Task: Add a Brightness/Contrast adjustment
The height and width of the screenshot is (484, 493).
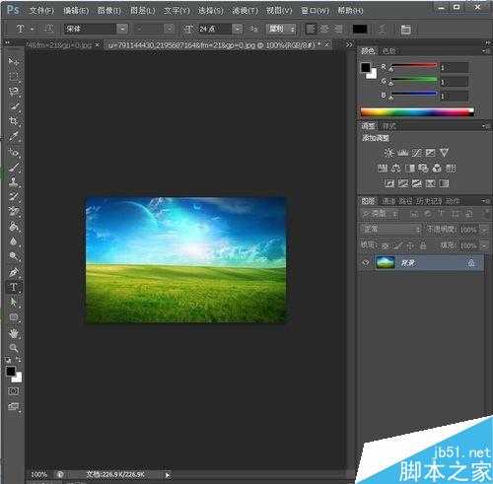Action: pos(389,153)
